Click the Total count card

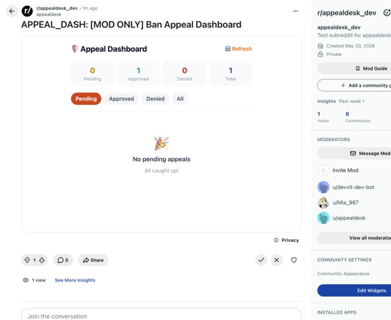pyautogui.click(x=231, y=73)
